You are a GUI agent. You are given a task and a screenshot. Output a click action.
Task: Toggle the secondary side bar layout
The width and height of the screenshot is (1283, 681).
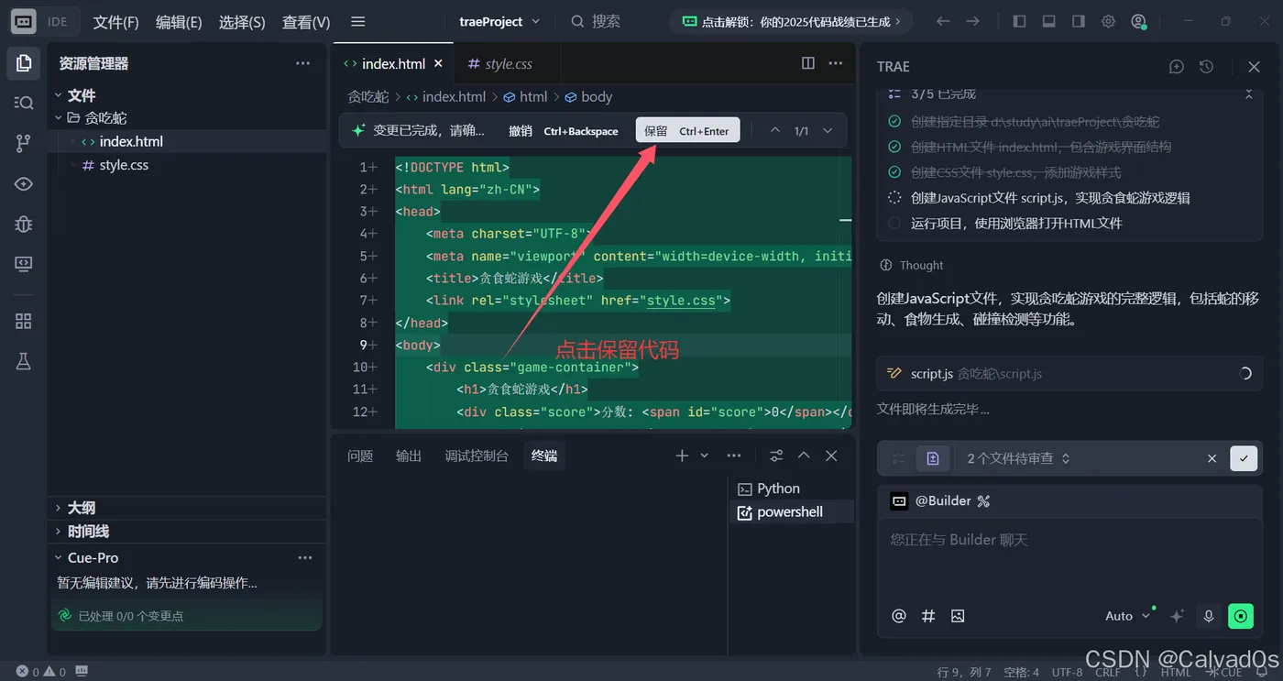click(1079, 21)
